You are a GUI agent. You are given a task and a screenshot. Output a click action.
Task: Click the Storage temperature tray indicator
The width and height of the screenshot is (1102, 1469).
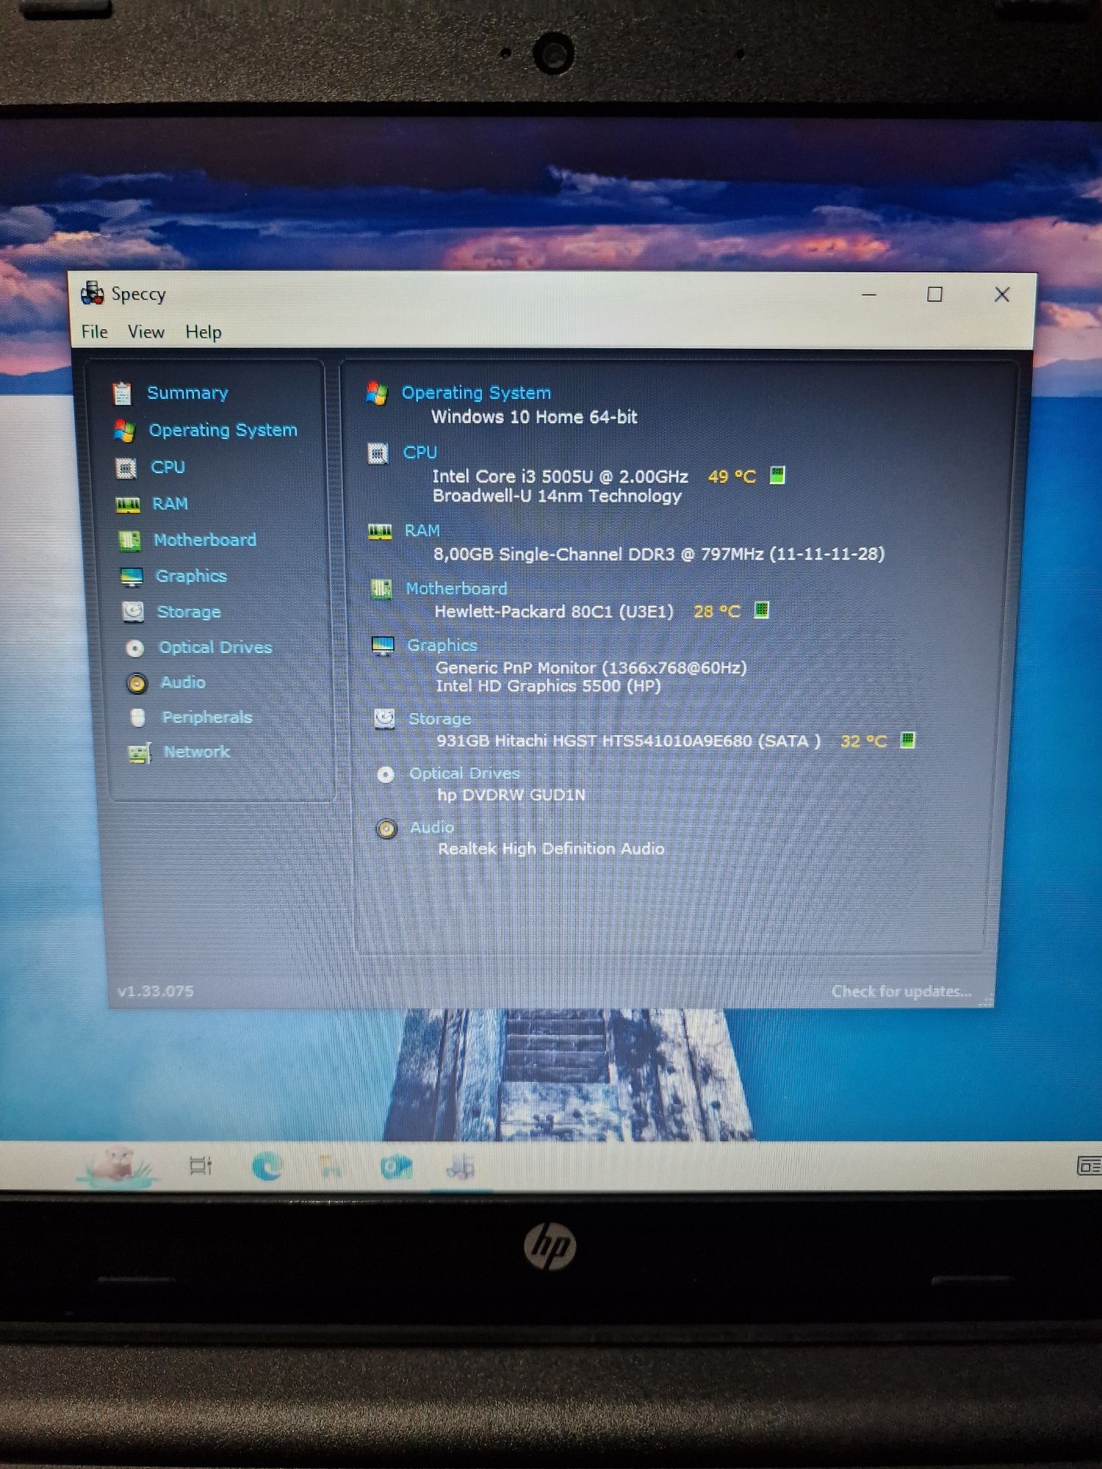[908, 740]
